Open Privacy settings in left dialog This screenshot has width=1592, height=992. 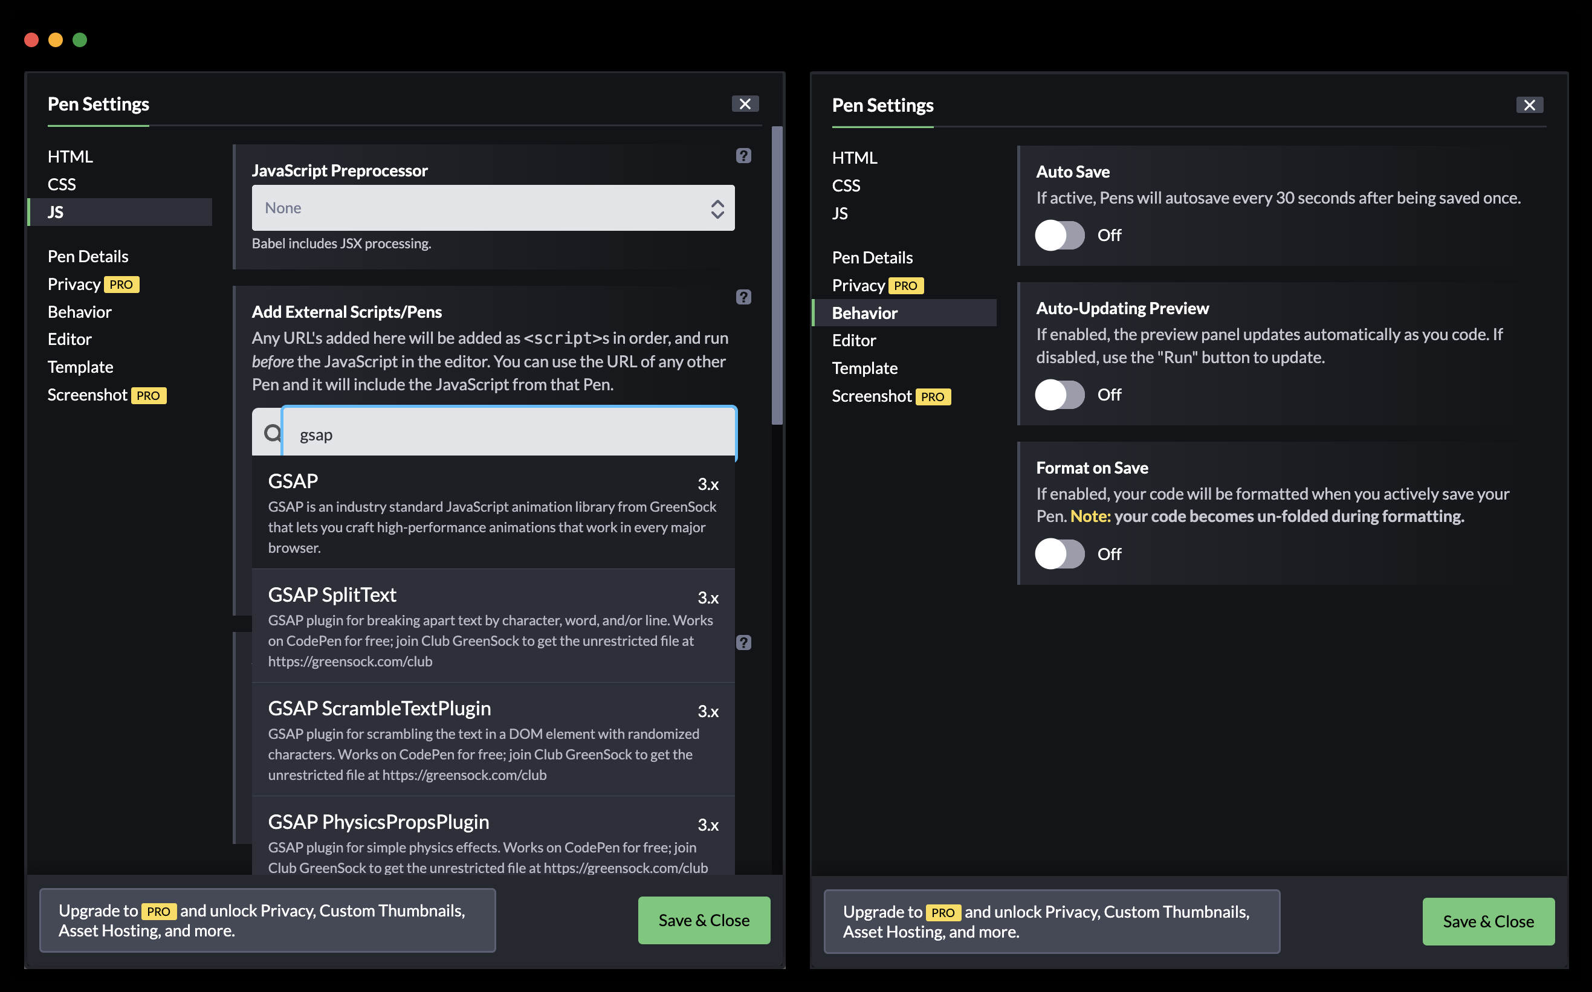coord(74,284)
